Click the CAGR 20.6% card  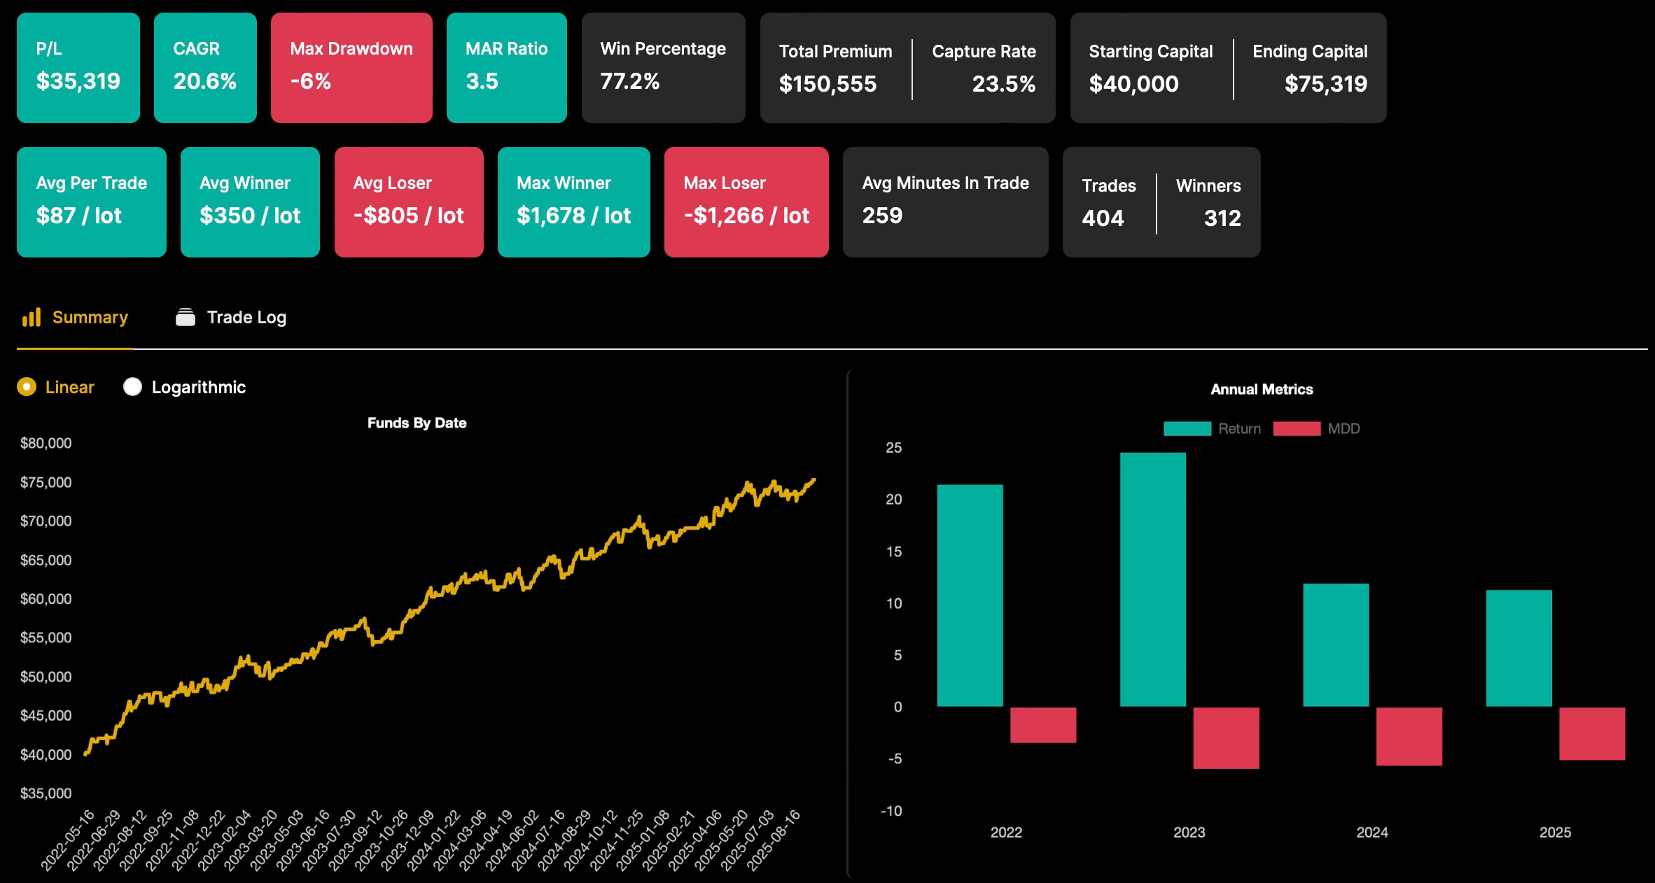pyautogui.click(x=204, y=67)
